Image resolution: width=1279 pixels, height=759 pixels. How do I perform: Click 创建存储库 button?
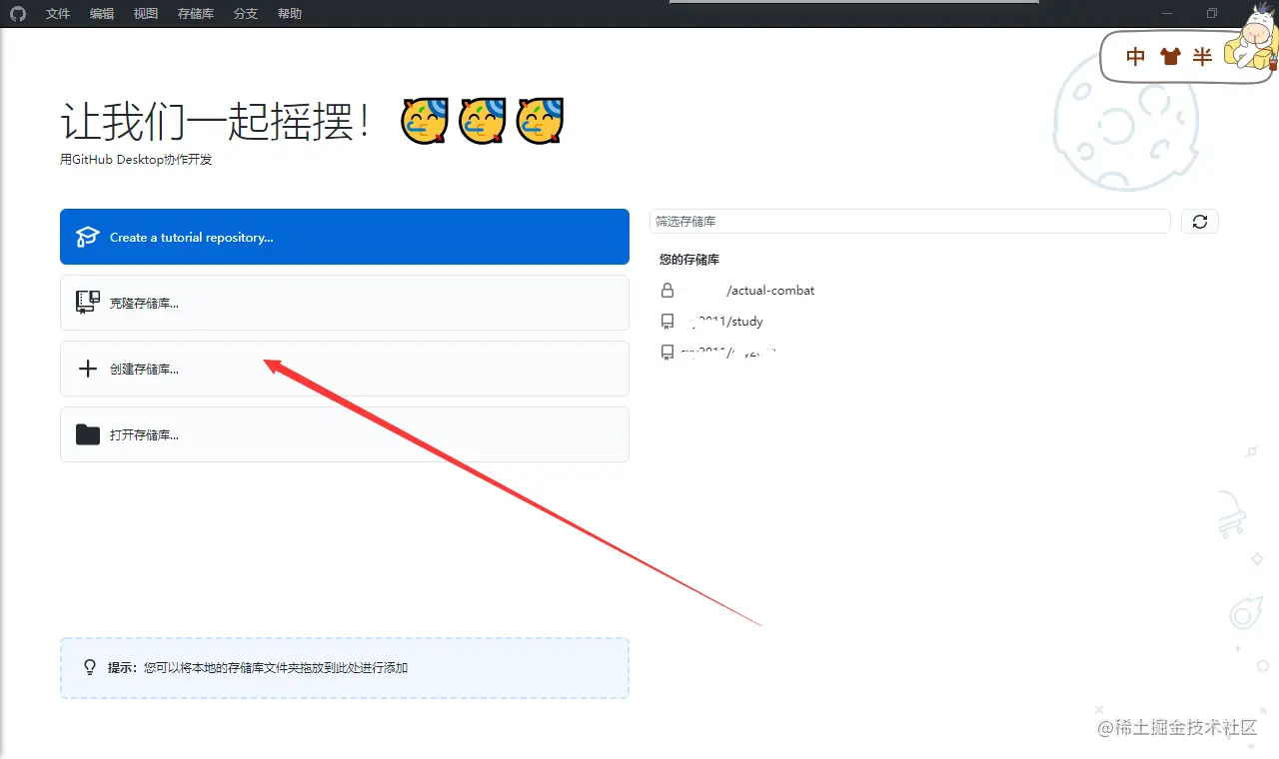(345, 369)
